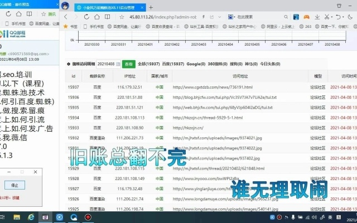
Task: Click the user avatar in the browser
Action: click(65, 6)
